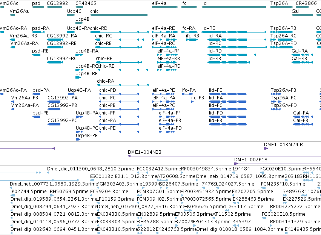Click EST FGC032A12.5prime
Screen dimensions: 321x235
pyautogui.click(x=143, y=173)
